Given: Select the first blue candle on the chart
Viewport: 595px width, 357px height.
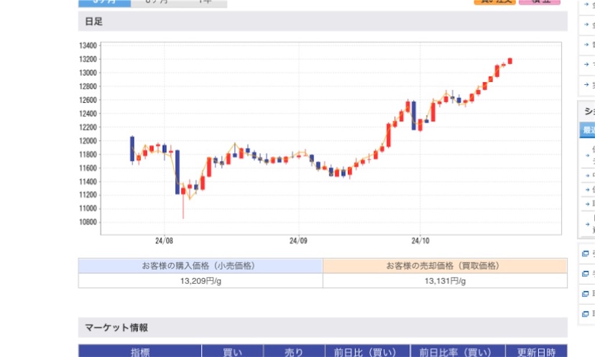Looking at the screenshot, I should (132, 149).
